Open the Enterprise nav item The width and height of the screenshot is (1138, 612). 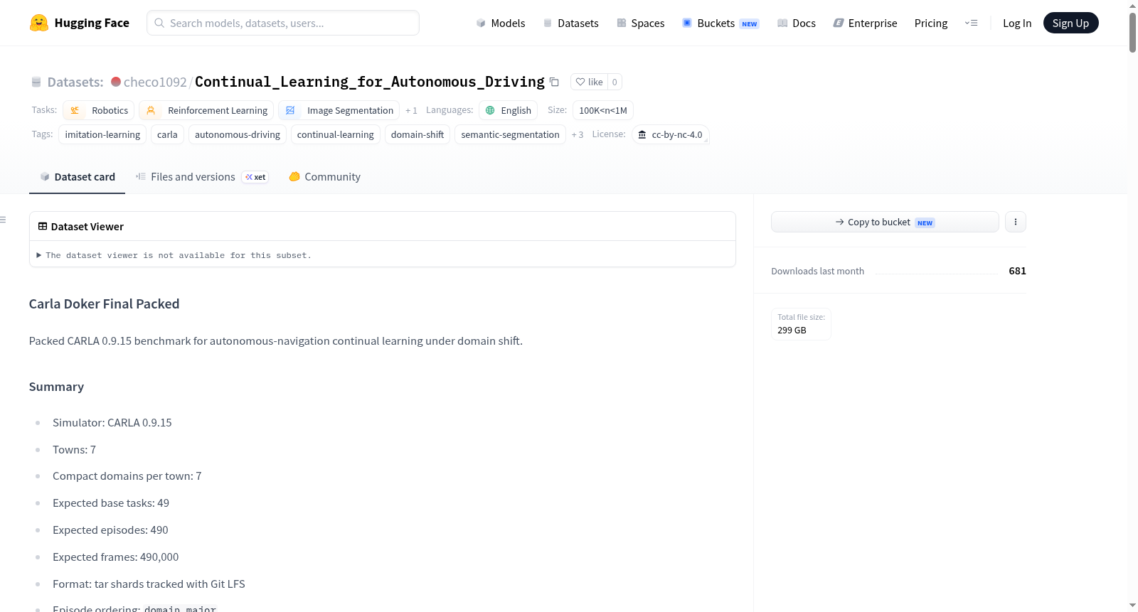coord(865,23)
